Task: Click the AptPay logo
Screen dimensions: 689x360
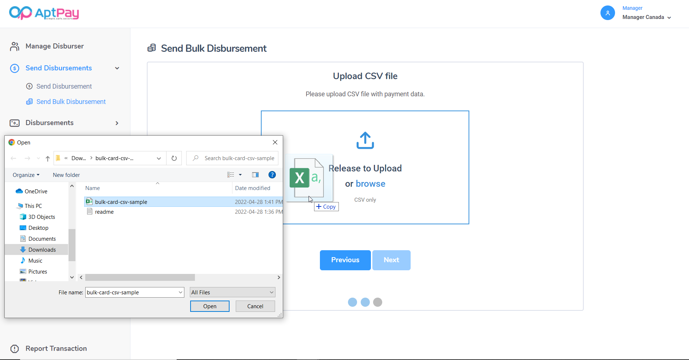Action: tap(44, 13)
